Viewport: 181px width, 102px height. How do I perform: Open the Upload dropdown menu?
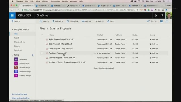58,22
